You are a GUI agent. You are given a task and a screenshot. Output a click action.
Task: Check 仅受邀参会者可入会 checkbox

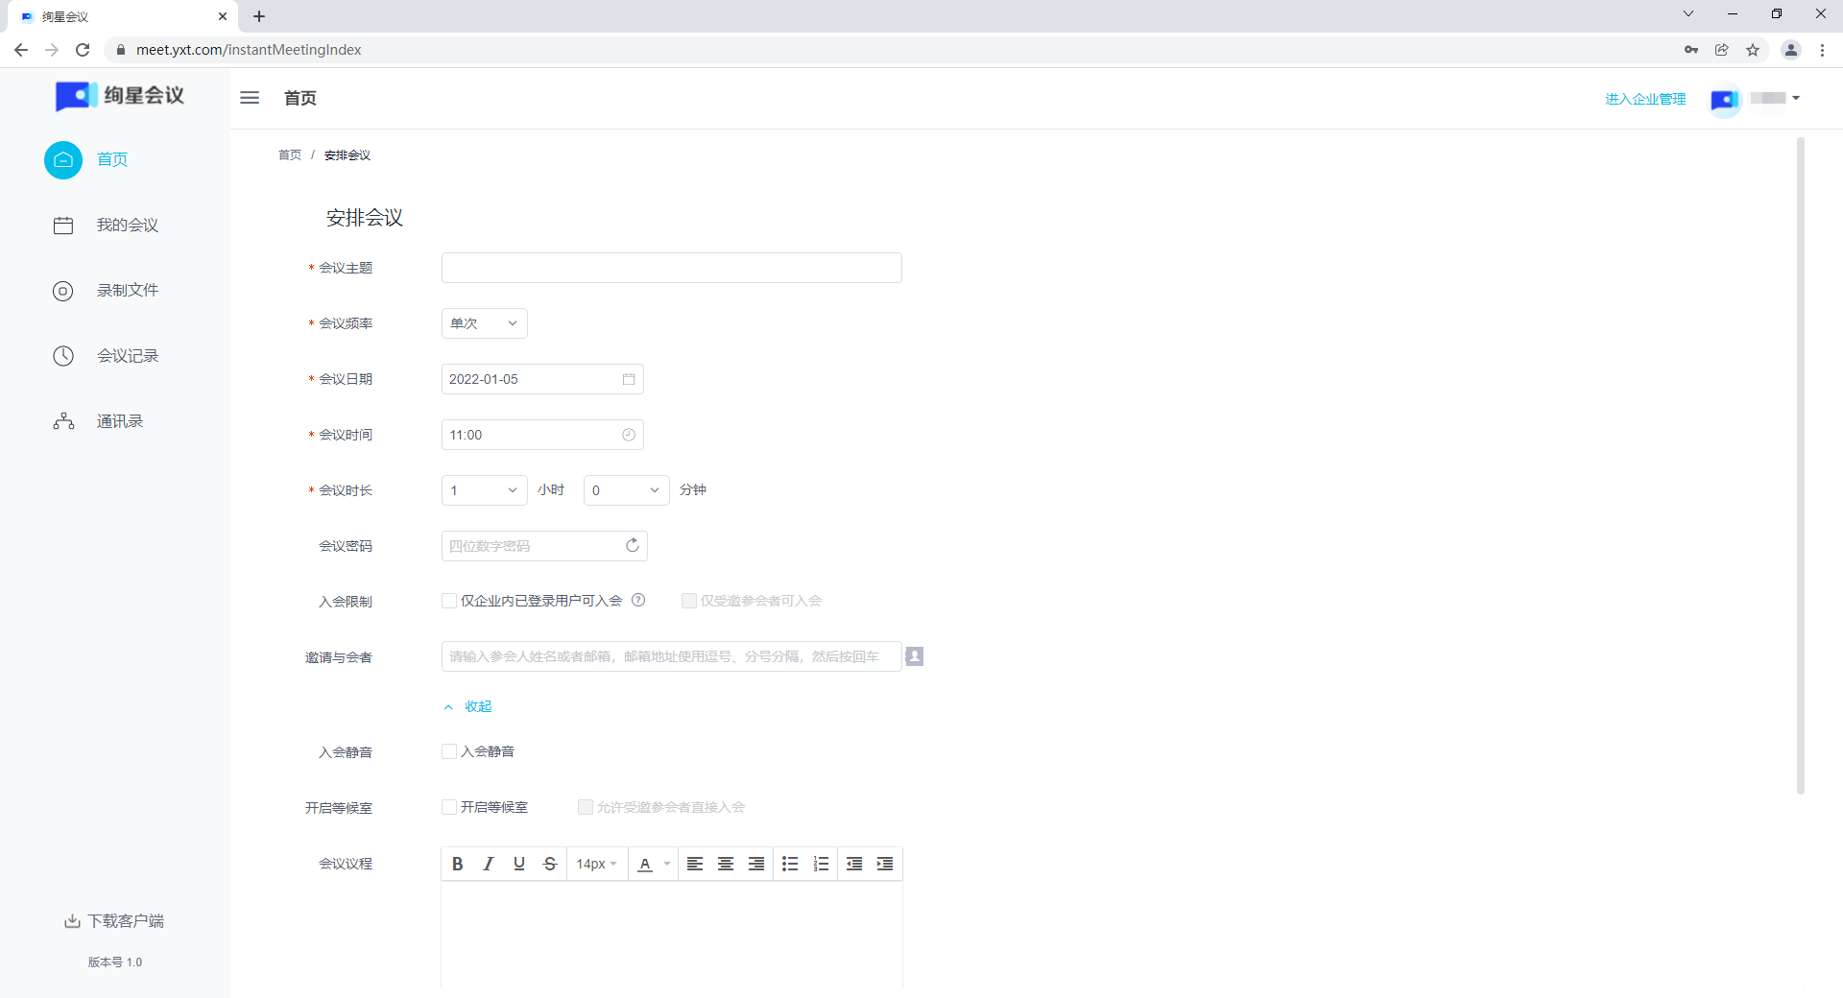[689, 601]
